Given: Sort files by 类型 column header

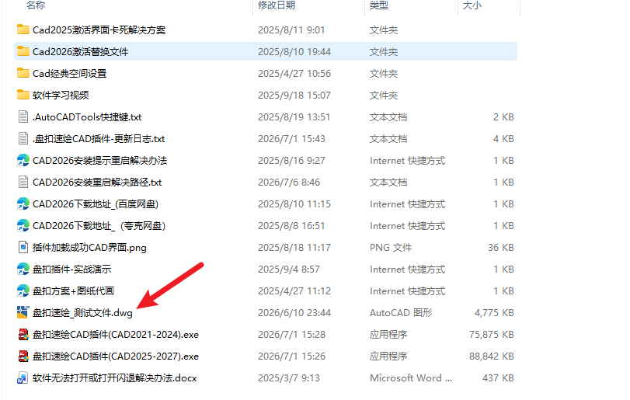Looking at the screenshot, I should (379, 5).
